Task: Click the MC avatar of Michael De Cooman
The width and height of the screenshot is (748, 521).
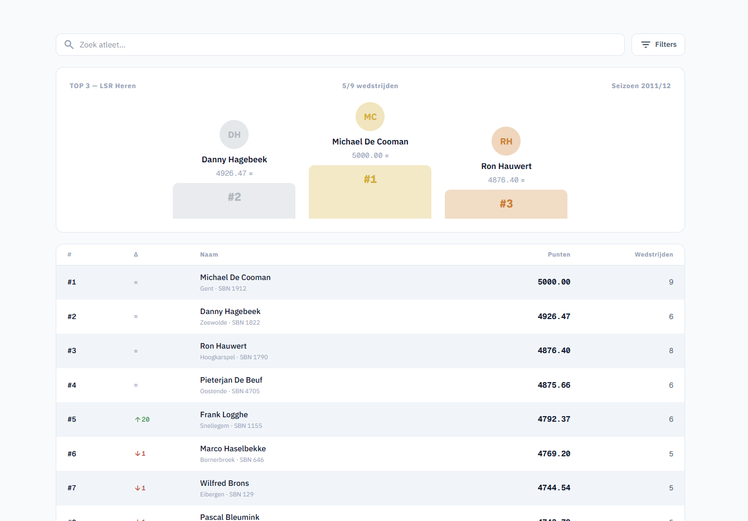Action: pyautogui.click(x=370, y=117)
